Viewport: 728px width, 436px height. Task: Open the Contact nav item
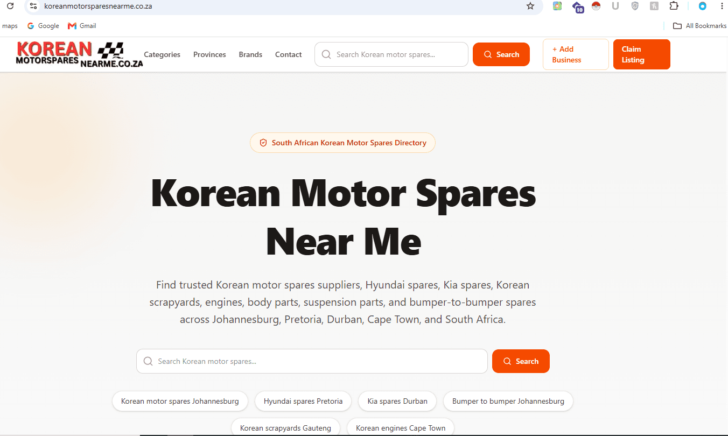[288, 54]
